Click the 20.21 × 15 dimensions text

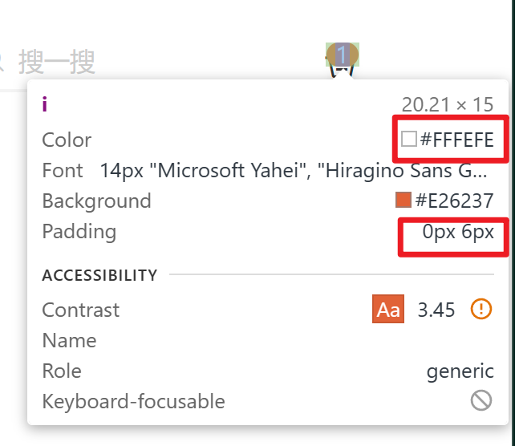448,104
